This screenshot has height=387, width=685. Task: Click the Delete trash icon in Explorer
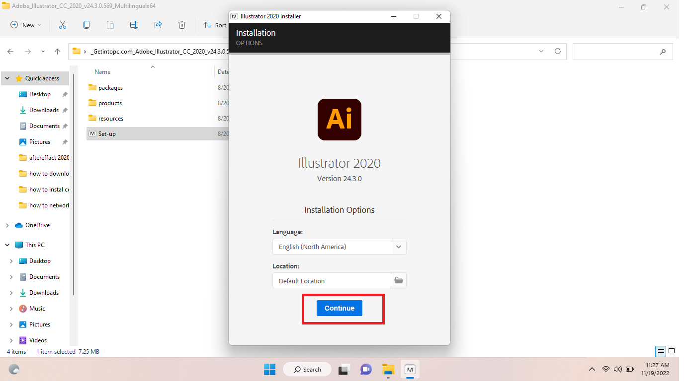coord(182,25)
